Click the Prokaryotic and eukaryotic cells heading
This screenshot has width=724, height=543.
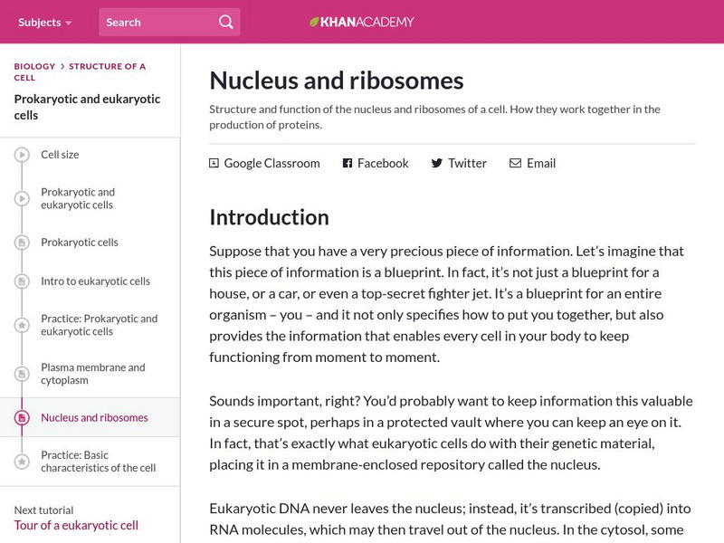point(88,107)
